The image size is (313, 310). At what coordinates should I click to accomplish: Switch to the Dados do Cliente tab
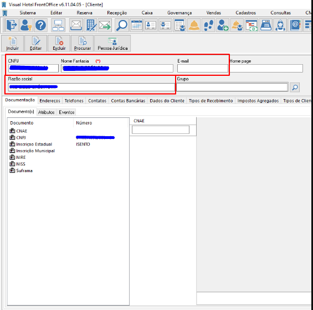[167, 101]
